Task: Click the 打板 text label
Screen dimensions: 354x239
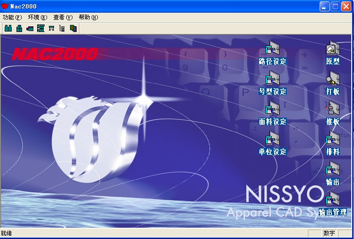Action: point(333,91)
